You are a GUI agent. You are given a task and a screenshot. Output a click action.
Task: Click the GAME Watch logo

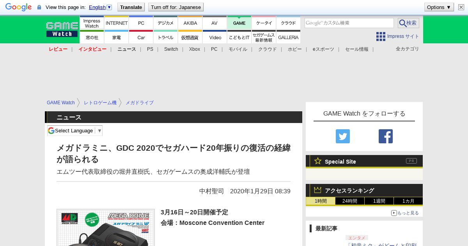pyautogui.click(x=62, y=29)
